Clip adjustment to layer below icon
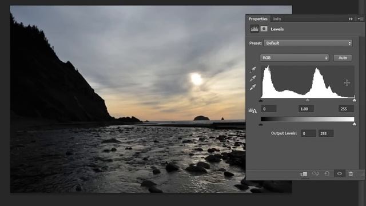The height and width of the screenshot is (206, 366). pos(304,173)
